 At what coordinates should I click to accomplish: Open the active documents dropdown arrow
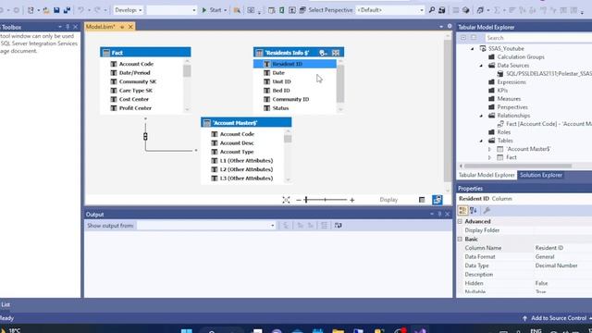click(441, 27)
